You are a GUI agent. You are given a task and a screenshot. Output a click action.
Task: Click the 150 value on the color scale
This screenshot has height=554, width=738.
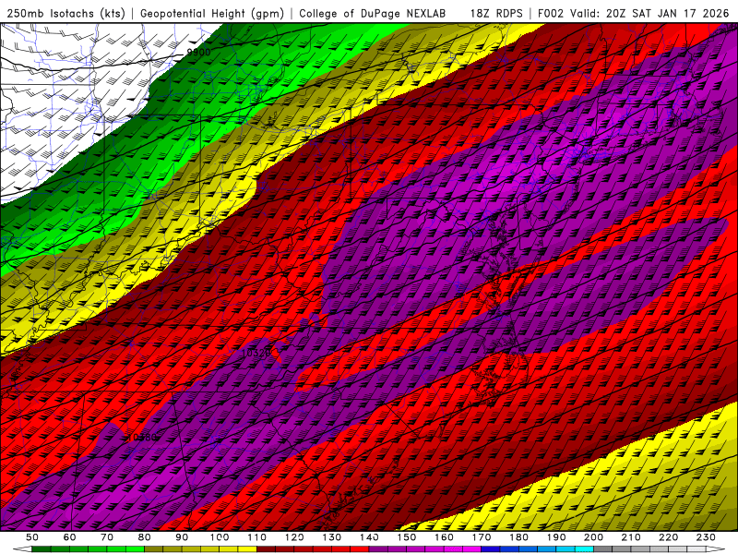click(x=407, y=537)
